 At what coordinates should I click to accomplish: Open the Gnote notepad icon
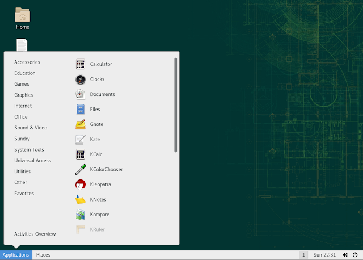click(x=81, y=124)
